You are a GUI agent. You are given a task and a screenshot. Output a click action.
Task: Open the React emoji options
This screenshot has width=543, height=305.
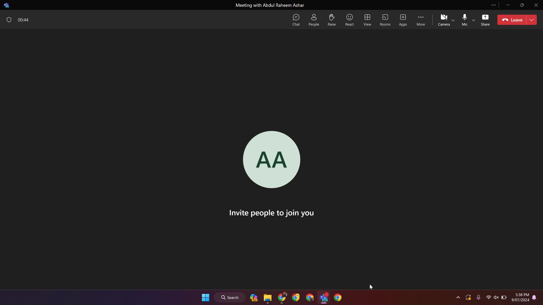point(349,20)
